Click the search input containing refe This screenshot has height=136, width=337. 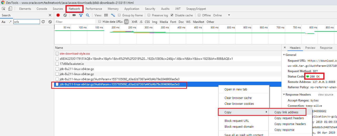27,22
